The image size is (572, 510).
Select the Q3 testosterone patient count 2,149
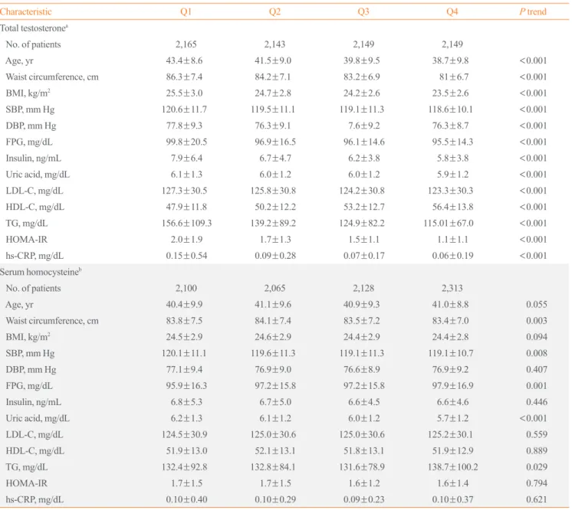point(363,44)
